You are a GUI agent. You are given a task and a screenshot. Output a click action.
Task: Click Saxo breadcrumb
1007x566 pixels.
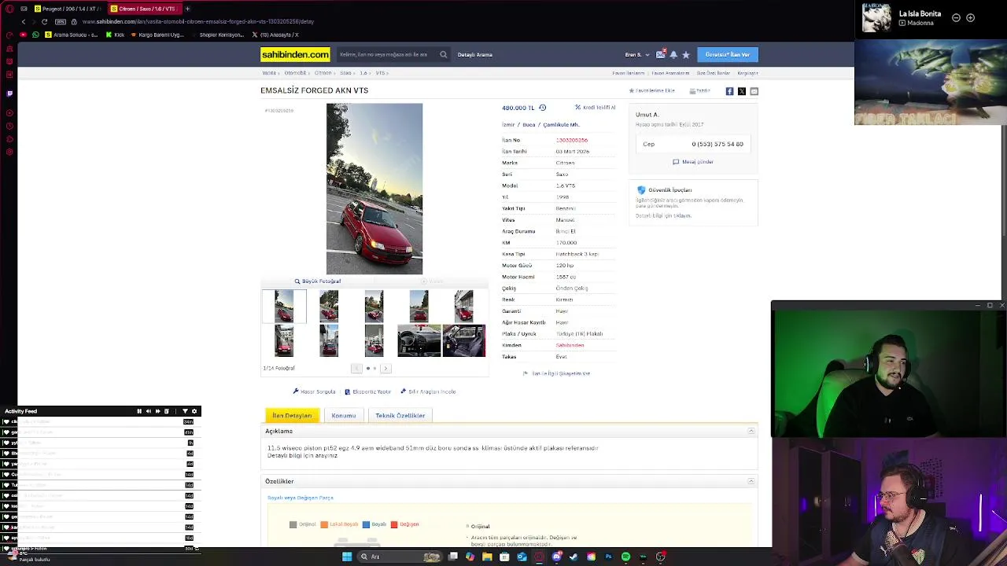345,72
